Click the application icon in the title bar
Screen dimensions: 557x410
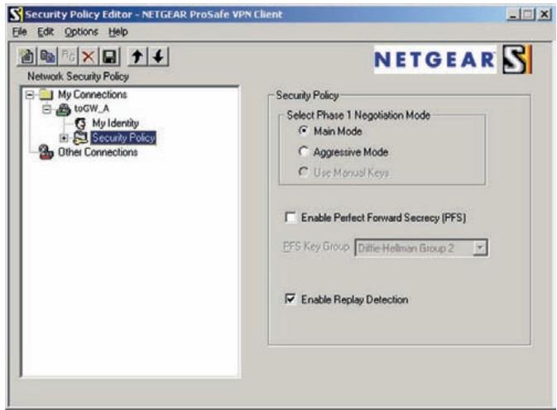(x=16, y=15)
